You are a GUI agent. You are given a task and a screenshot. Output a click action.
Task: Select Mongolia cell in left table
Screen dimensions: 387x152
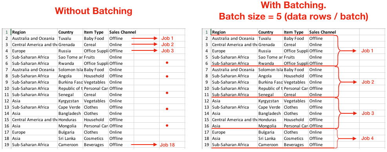pyautogui.click(x=70, y=126)
